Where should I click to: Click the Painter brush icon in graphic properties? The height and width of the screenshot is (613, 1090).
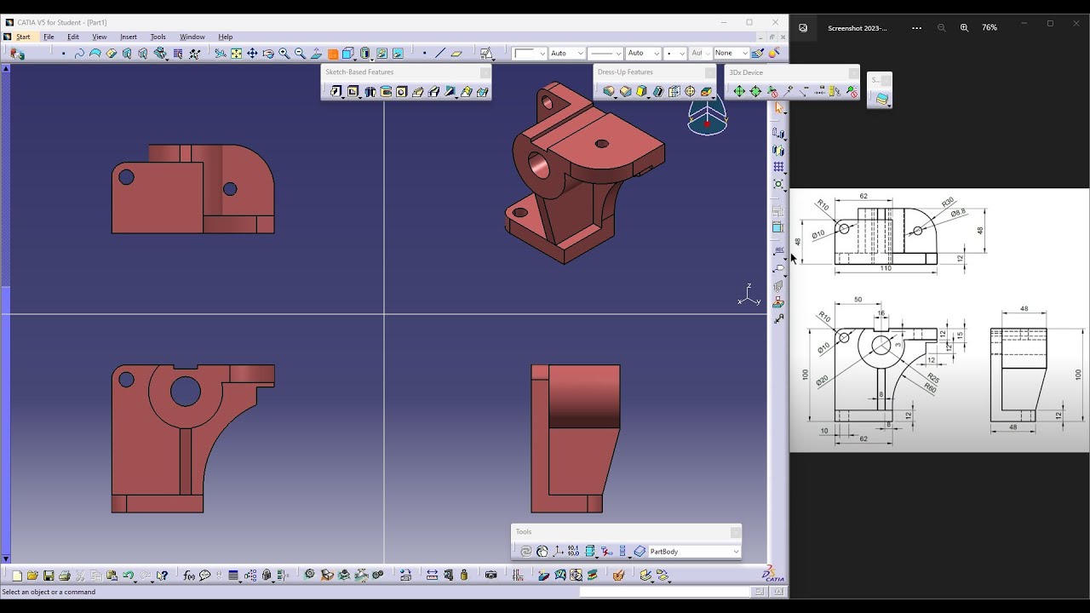click(757, 53)
